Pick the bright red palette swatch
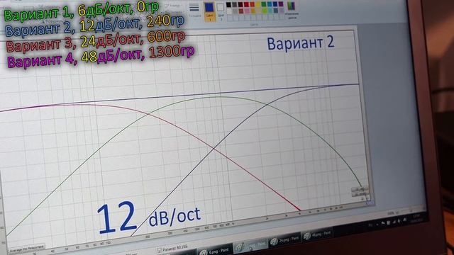 point(246,5)
